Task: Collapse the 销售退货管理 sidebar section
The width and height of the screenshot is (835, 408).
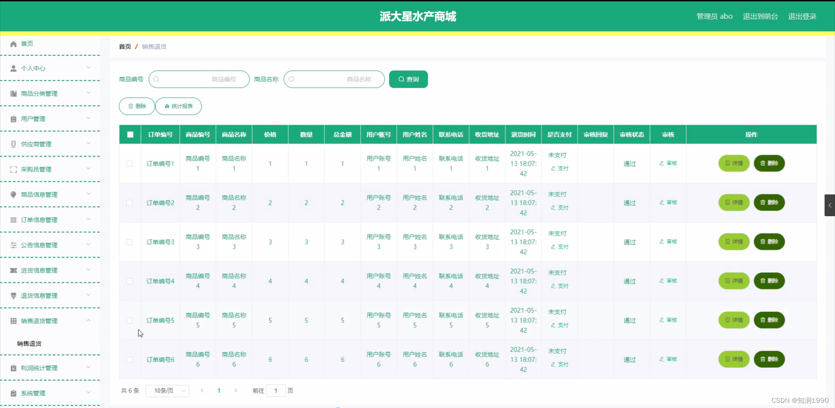Action: pos(89,321)
